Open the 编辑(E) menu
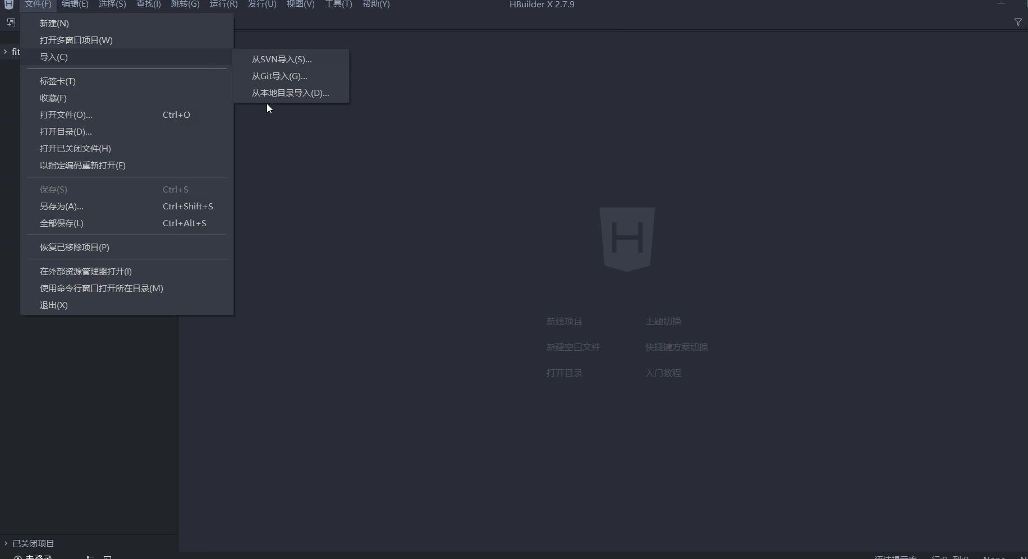The height and width of the screenshot is (559, 1028). pyautogui.click(x=75, y=4)
